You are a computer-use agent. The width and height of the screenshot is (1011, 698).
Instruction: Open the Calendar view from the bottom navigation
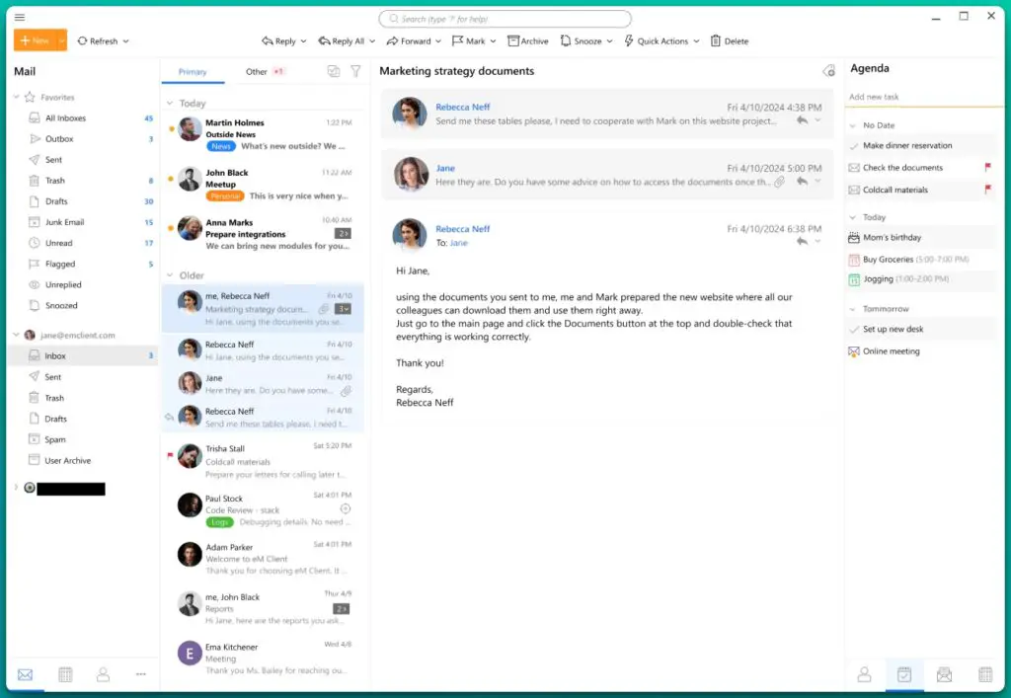click(x=64, y=674)
